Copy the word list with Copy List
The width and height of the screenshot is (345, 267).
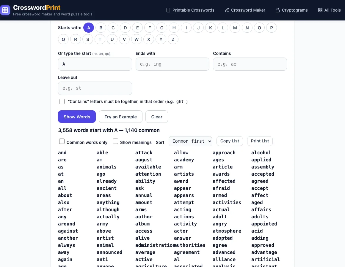230,141
